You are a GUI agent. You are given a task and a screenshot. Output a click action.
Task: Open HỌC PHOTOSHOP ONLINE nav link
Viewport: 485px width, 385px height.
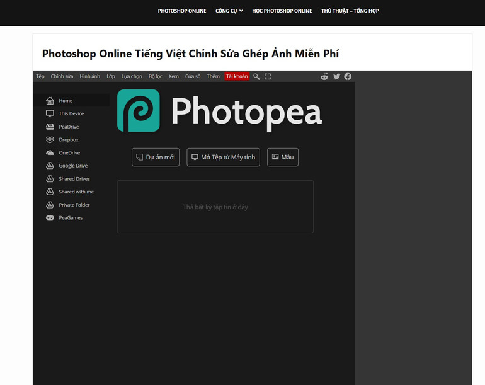[282, 11]
